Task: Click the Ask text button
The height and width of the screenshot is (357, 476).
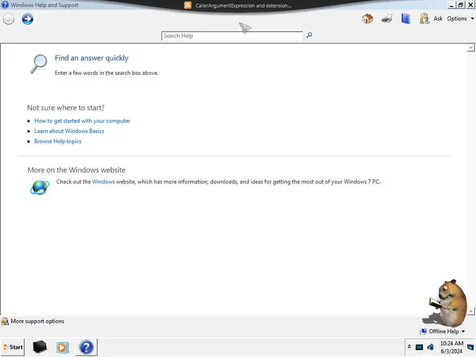Action: pos(438,19)
